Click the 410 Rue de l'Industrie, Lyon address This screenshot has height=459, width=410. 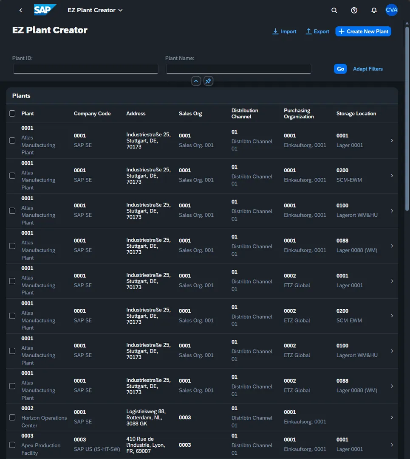coord(146,445)
